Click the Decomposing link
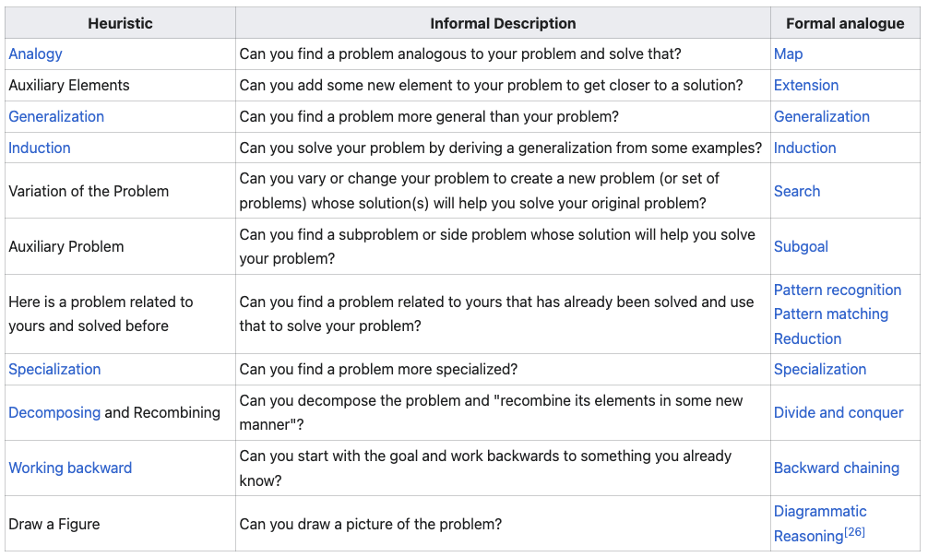Image resolution: width=928 pixels, height=557 pixels. pyautogui.click(x=54, y=412)
